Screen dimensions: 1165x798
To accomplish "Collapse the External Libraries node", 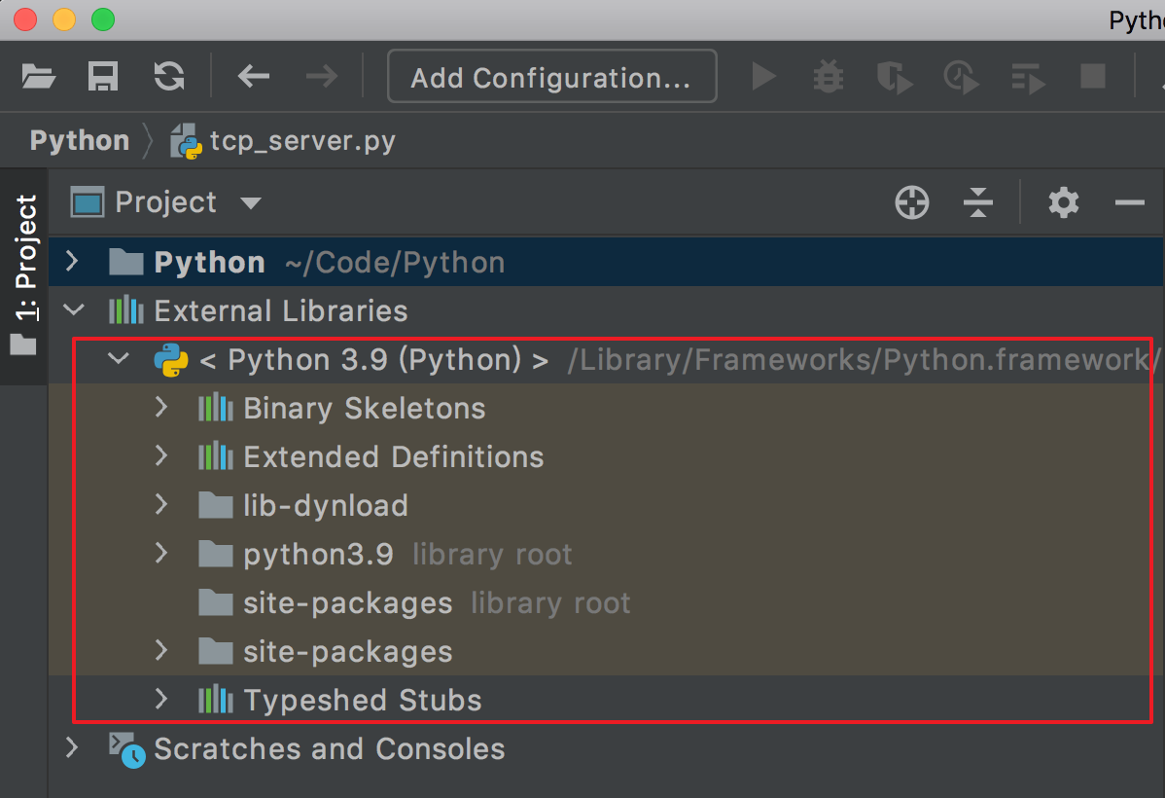I will (73, 310).
